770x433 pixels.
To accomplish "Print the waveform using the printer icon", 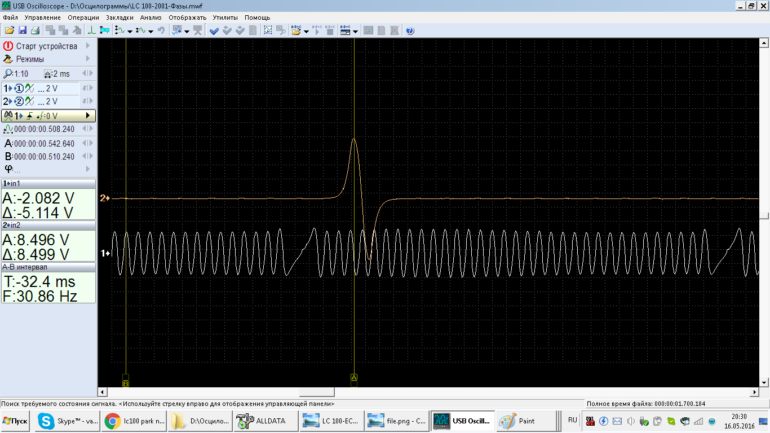I will click(35, 30).
